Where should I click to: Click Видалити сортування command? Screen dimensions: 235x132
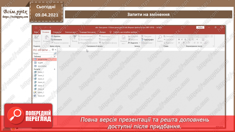[88, 43]
